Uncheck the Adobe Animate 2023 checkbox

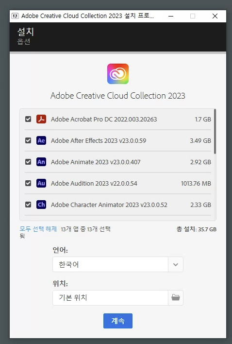point(28,162)
